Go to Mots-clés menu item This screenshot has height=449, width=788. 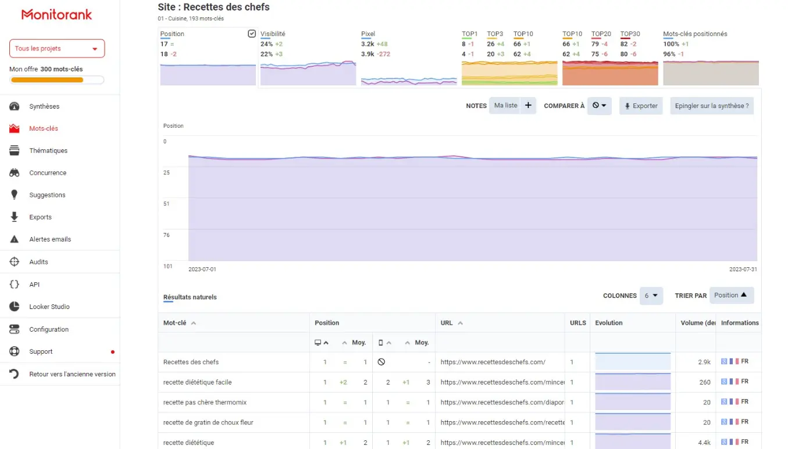44,129
